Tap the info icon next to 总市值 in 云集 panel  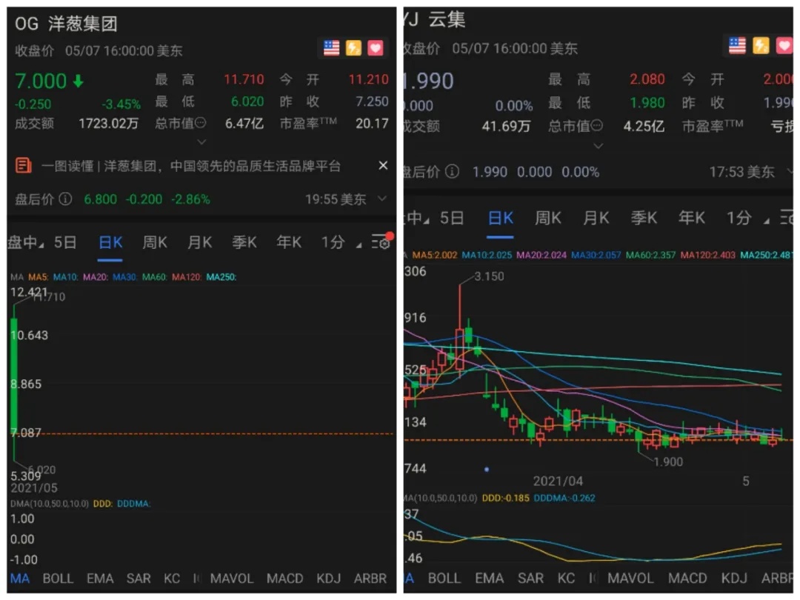597,125
